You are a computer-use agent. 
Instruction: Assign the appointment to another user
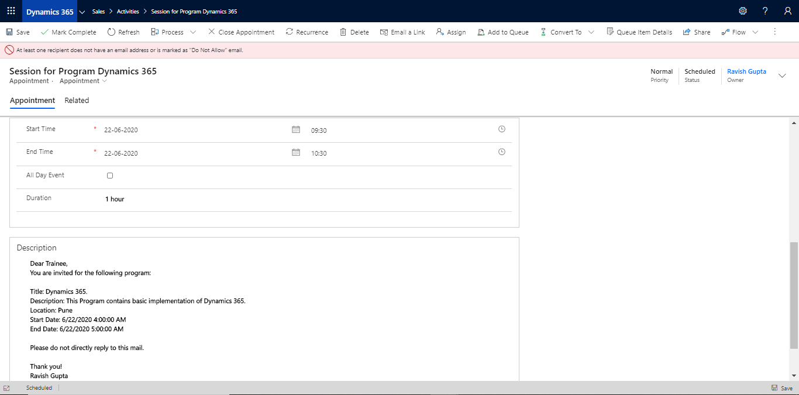[451, 32]
